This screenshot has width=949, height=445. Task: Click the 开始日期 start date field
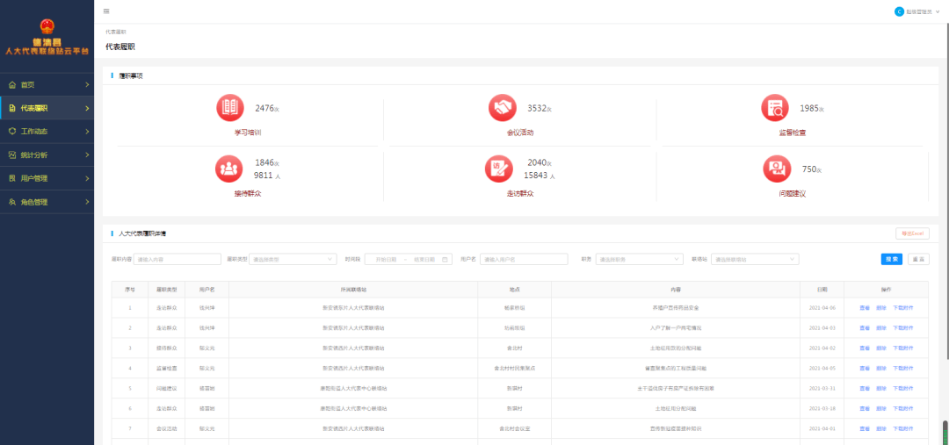click(386, 260)
